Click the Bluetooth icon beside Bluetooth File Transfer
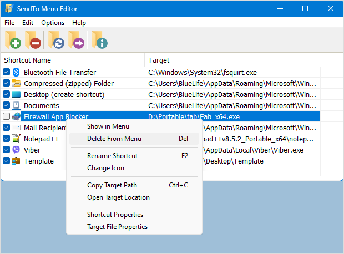The width and height of the screenshot is (344, 254). tap(16, 72)
